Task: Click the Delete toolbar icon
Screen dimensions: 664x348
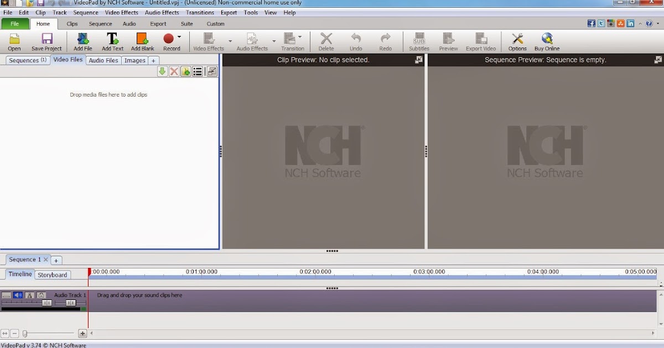Action: (x=326, y=42)
